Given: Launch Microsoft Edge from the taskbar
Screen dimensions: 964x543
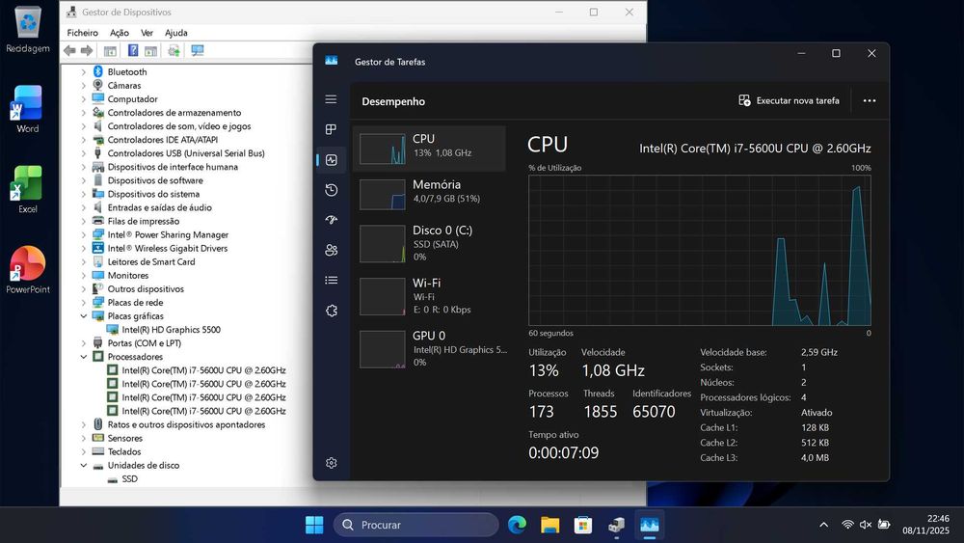Looking at the screenshot, I should click(x=517, y=525).
